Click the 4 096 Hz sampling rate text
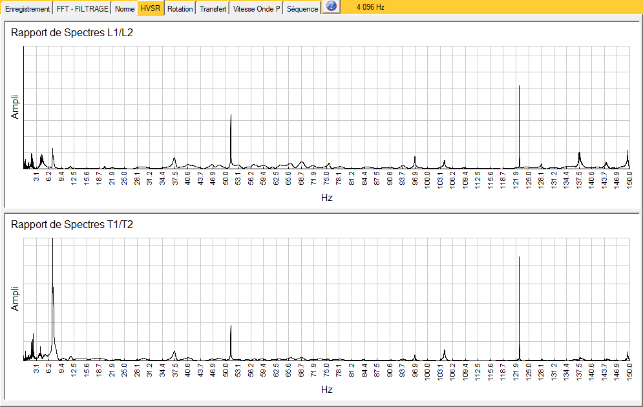Image resolution: width=643 pixels, height=407 pixels. 370,7
